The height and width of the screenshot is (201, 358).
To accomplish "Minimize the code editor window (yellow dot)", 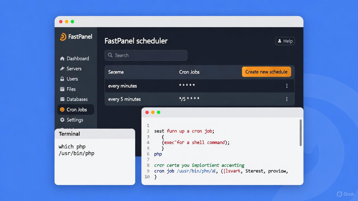I will tap(153, 112).
